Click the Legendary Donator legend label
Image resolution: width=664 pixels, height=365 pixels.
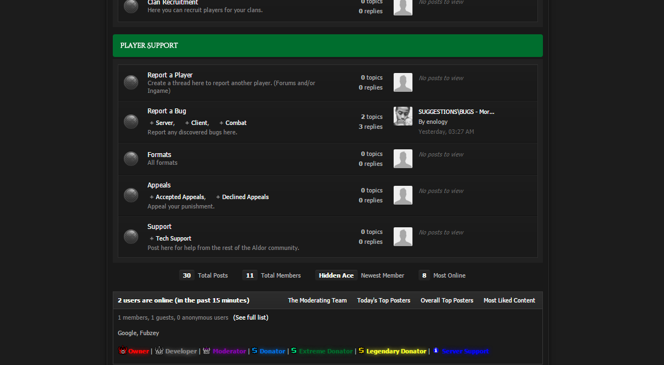pos(396,351)
